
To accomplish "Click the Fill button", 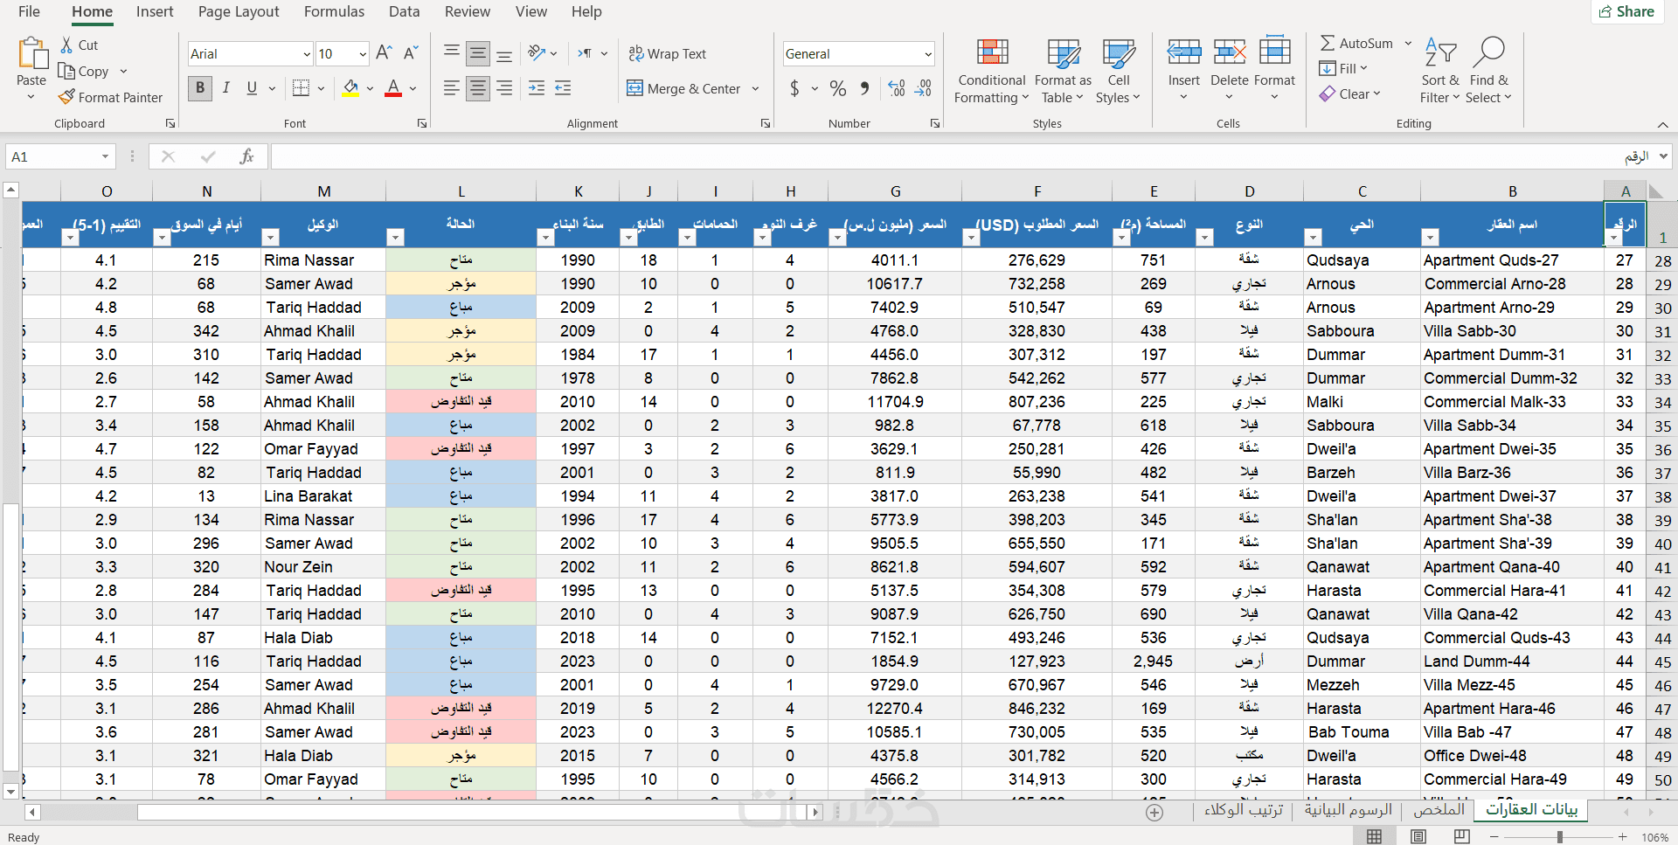I will pos(1343,68).
